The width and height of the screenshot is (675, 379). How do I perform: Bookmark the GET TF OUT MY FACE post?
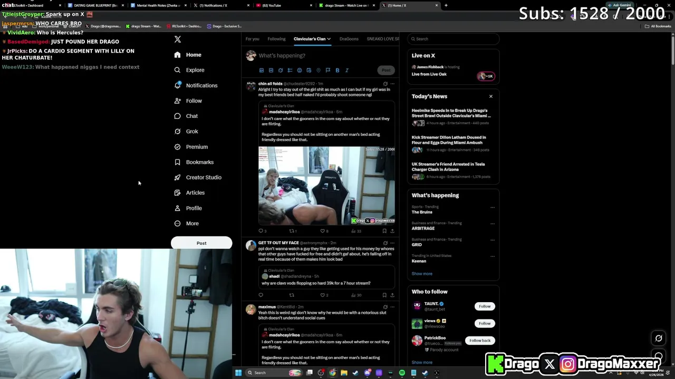(x=384, y=295)
